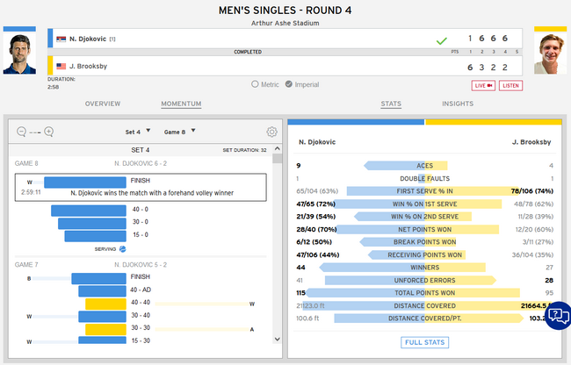
Task: Click Brooksby's player photo
Action: 550,54
